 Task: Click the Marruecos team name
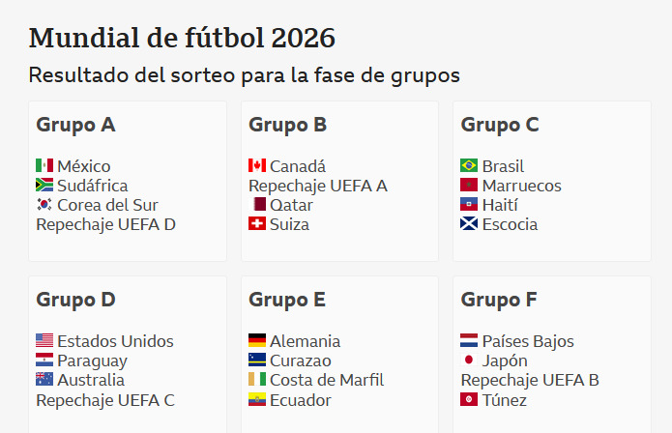click(521, 186)
